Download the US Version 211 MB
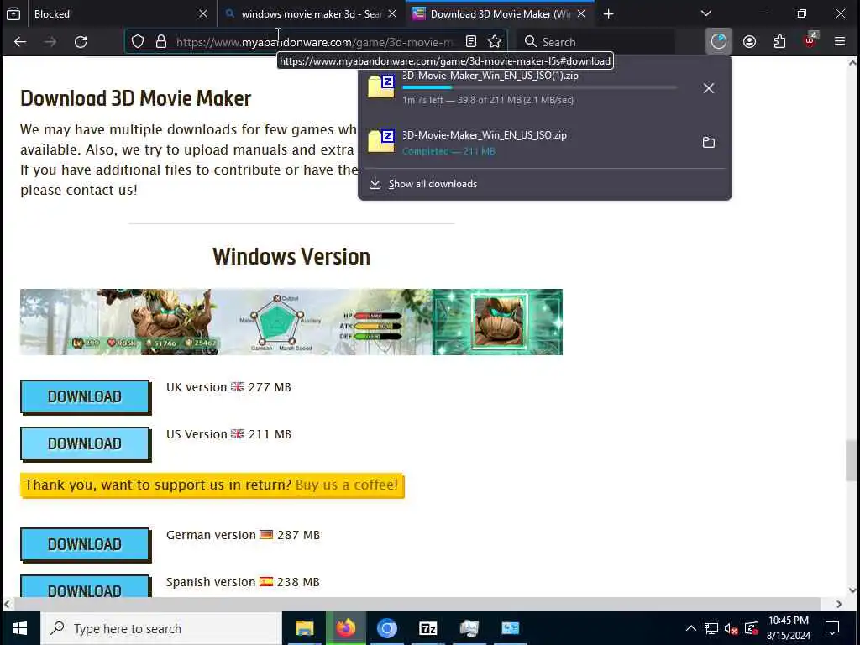860x645 pixels. tap(85, 443)
